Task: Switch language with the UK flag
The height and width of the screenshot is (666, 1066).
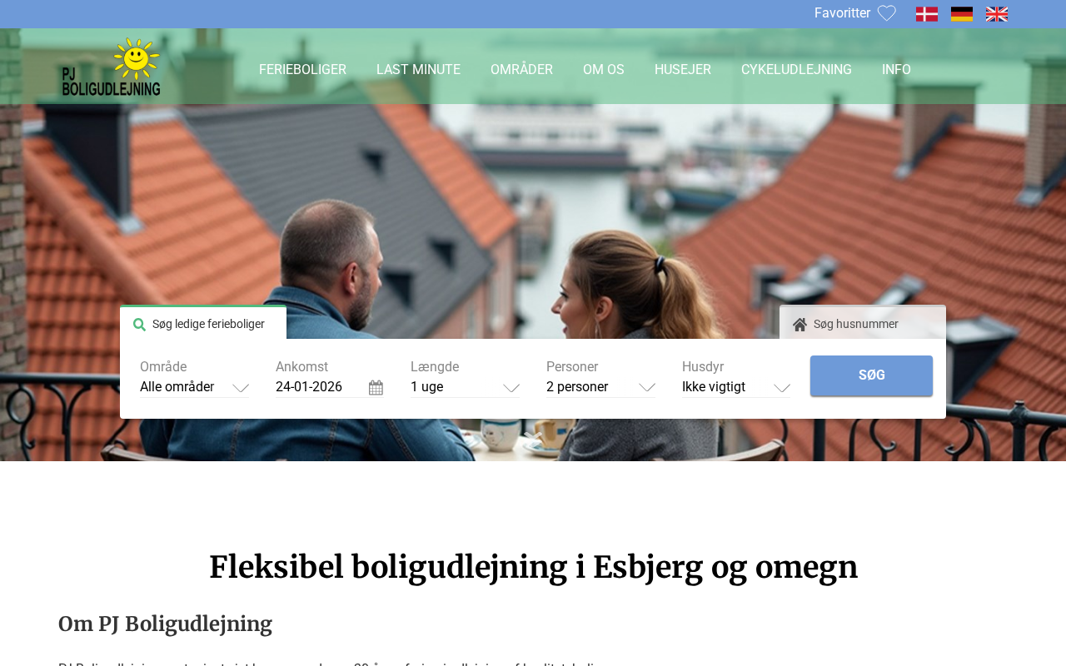Action: click(996, 14)
